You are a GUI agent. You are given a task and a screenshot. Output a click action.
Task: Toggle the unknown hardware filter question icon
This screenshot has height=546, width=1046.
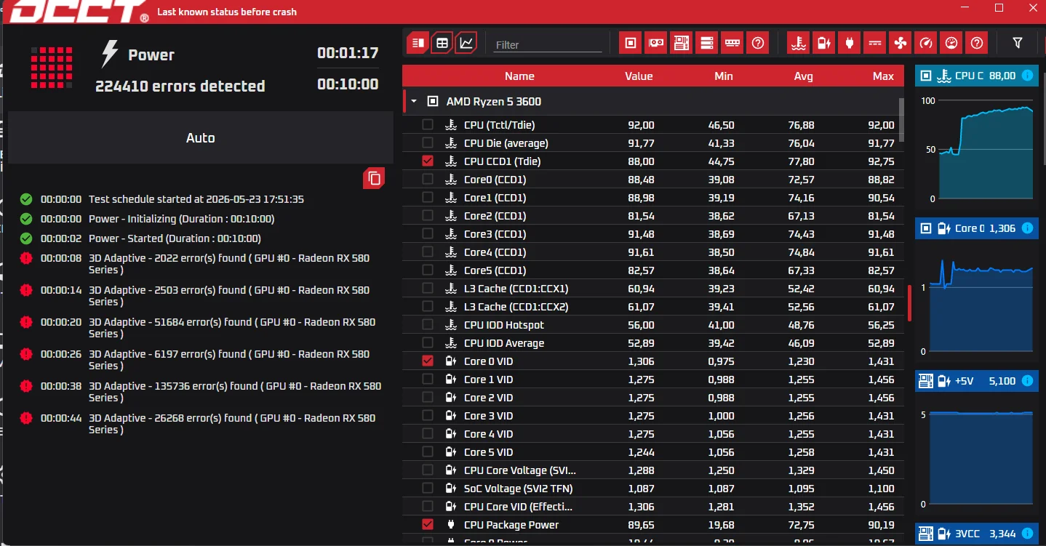[x=758, y=43]
